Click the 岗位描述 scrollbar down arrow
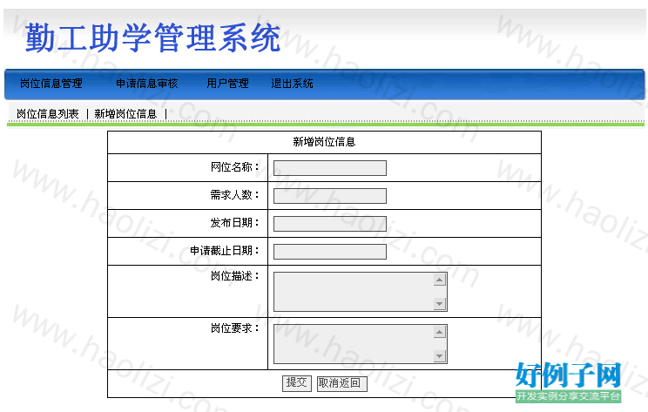The width and height of the screenshot is (648, 412). [x=439, y=304]
